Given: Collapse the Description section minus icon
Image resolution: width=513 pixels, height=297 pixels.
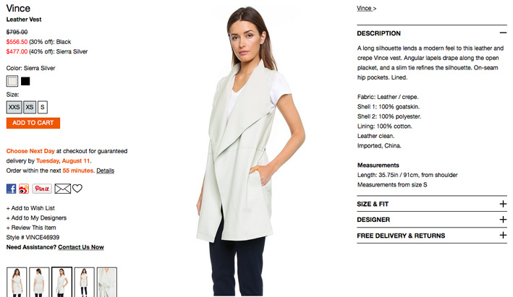Looking at the screenshot, I should coord(503,33).
